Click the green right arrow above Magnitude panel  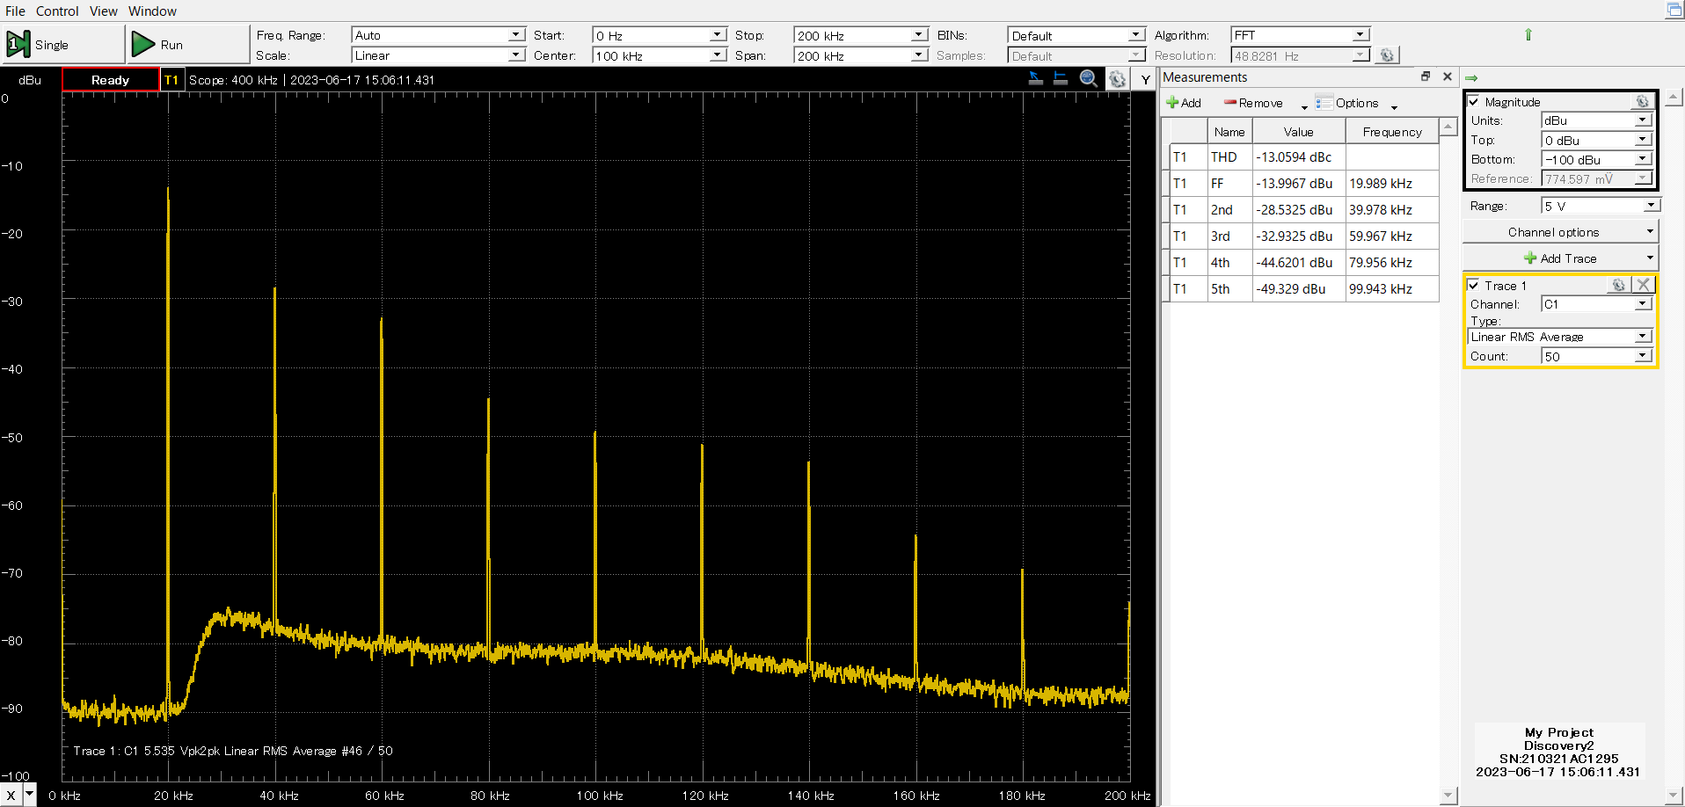(1471, 78)
